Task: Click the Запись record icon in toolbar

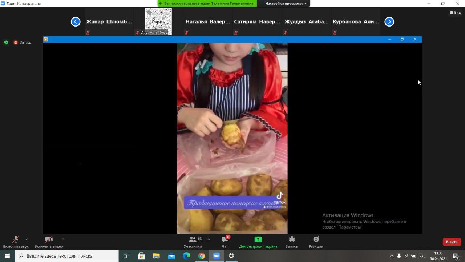Action: click(x=291, y=239)
